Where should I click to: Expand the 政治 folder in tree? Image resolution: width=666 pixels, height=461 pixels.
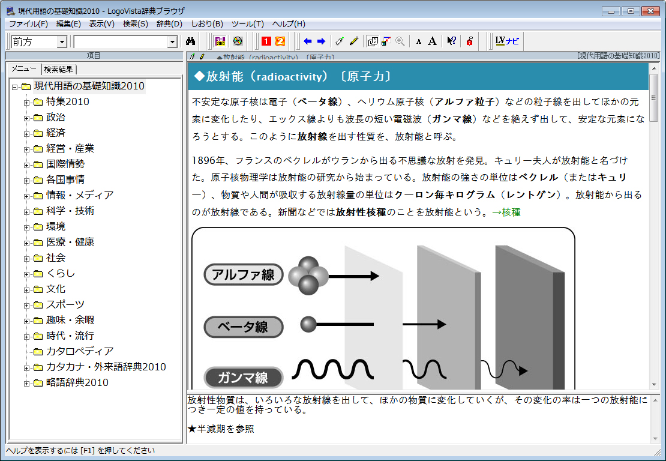pyautogui.click(x=26, y=118)
